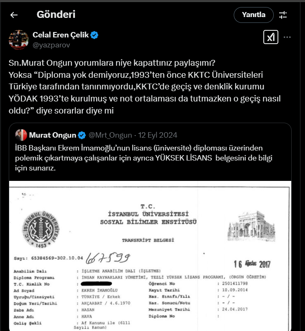Open the quoted post text about YÜKSEK LİSANS
This screenshot has height=331, width=305.
coord(144,158)
